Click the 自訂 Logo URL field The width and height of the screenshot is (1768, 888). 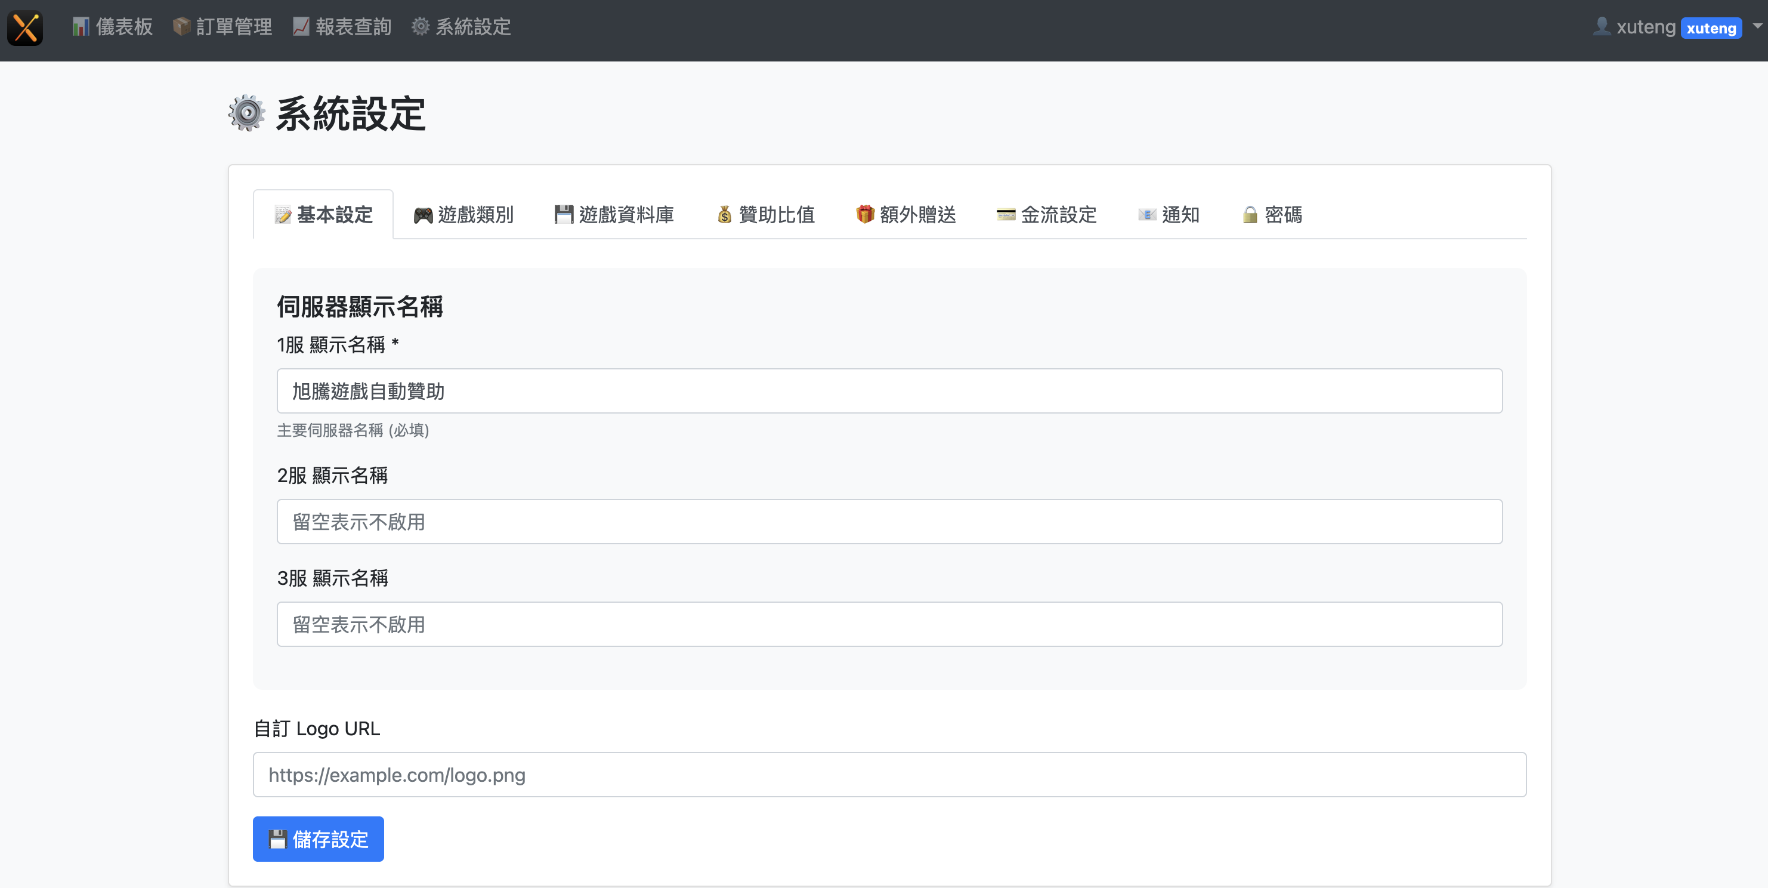tap(889, 774)
